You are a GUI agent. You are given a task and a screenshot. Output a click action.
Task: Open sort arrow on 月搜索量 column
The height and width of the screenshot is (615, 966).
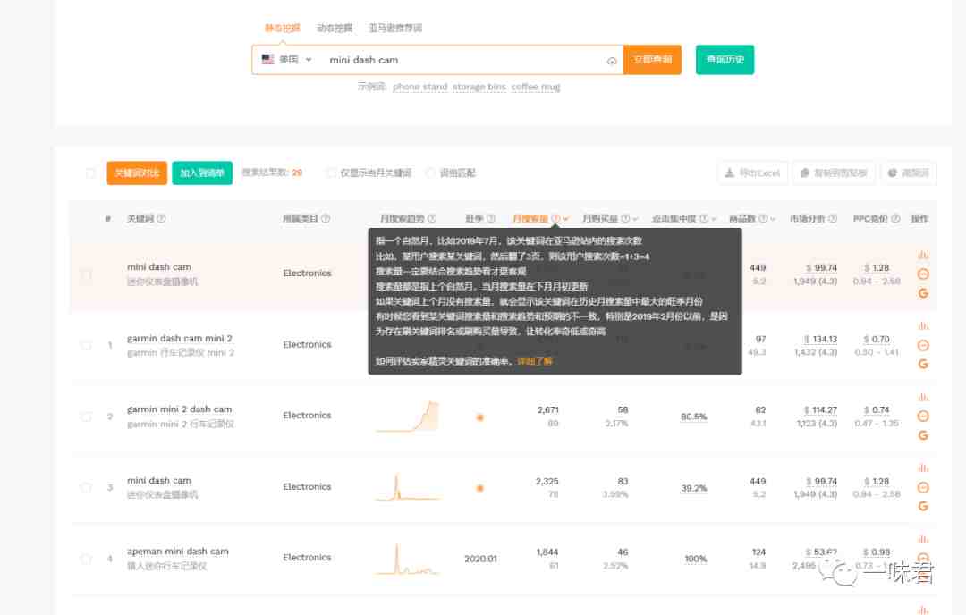565,219
